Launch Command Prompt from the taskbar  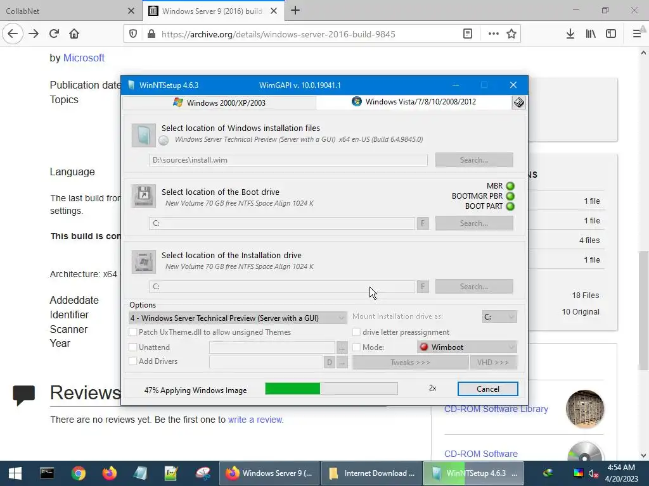pyautogui.click(x=47, y=473)
